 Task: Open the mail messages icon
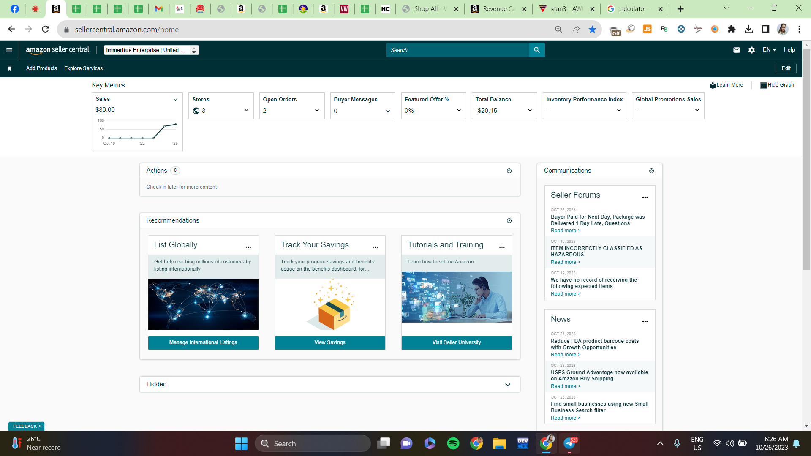(737, 50)
